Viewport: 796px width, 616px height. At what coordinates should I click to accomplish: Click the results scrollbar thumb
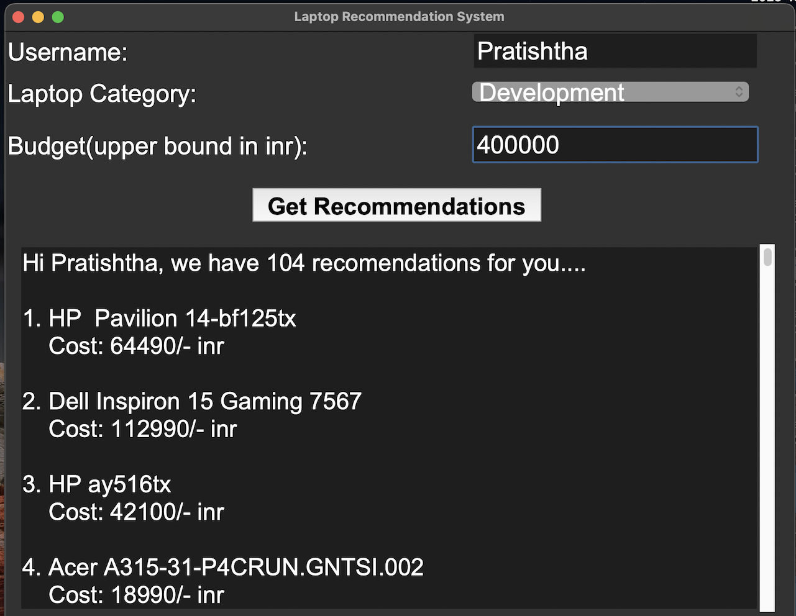coord(768,256)
